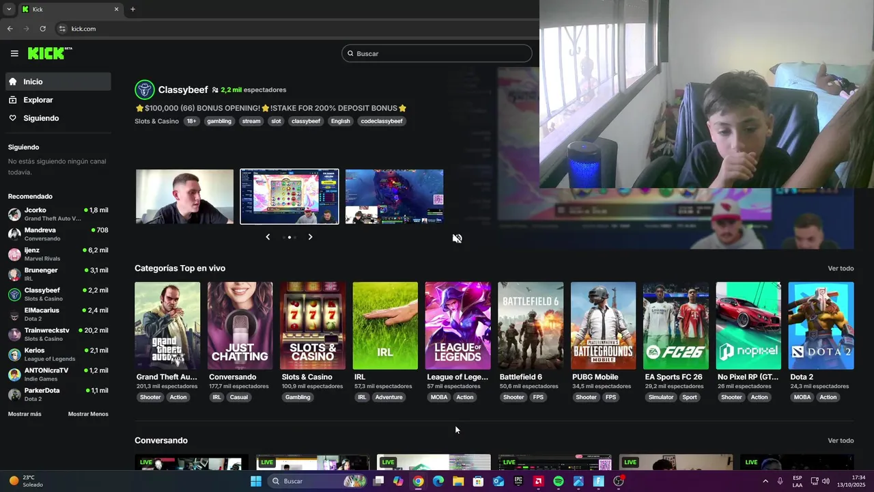Open Kerios recommended channel

coord(58,354)
